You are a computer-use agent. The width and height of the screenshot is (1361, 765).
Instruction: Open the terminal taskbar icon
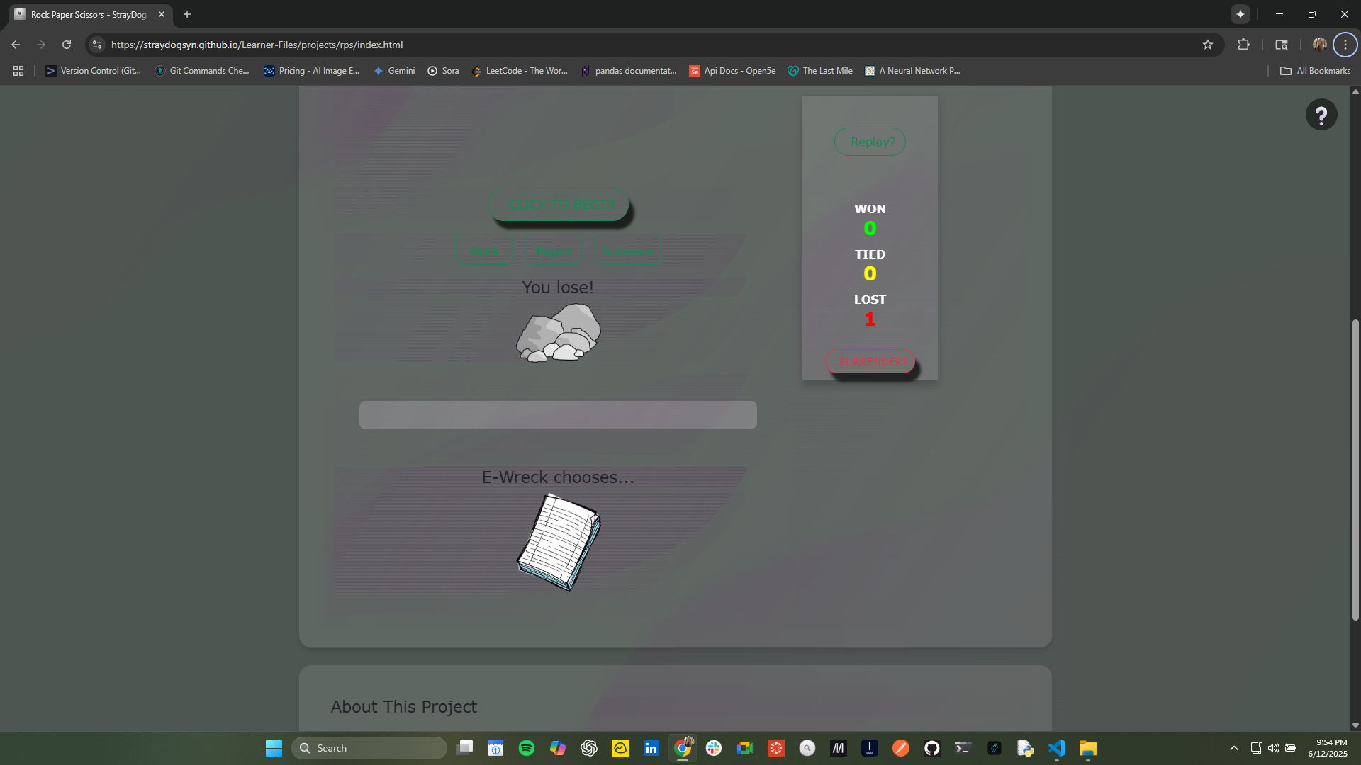(963, 748)
